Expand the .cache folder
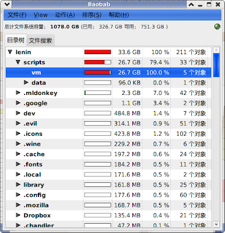 pyautogui.click(x=18, y=154)
